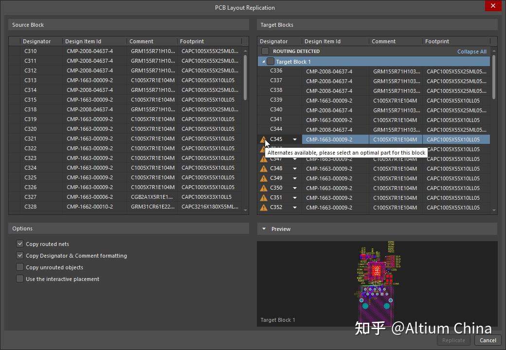Select the C310 row in Source Block
Image resolution: width=506 pixels, height=350 pixels.
36,51
